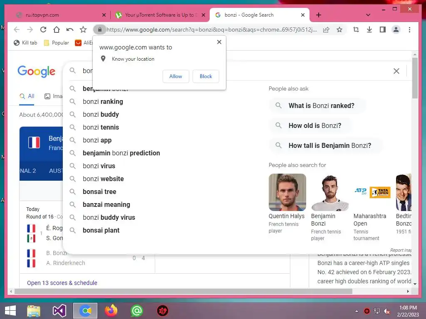426x319 pixels.
Task: Choose suggestion bonsai plant
Action: click(101, 230)
